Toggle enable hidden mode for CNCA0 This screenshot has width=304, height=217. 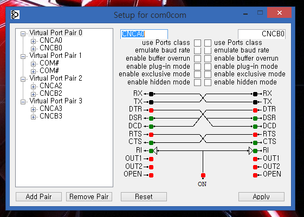(197, 82)
